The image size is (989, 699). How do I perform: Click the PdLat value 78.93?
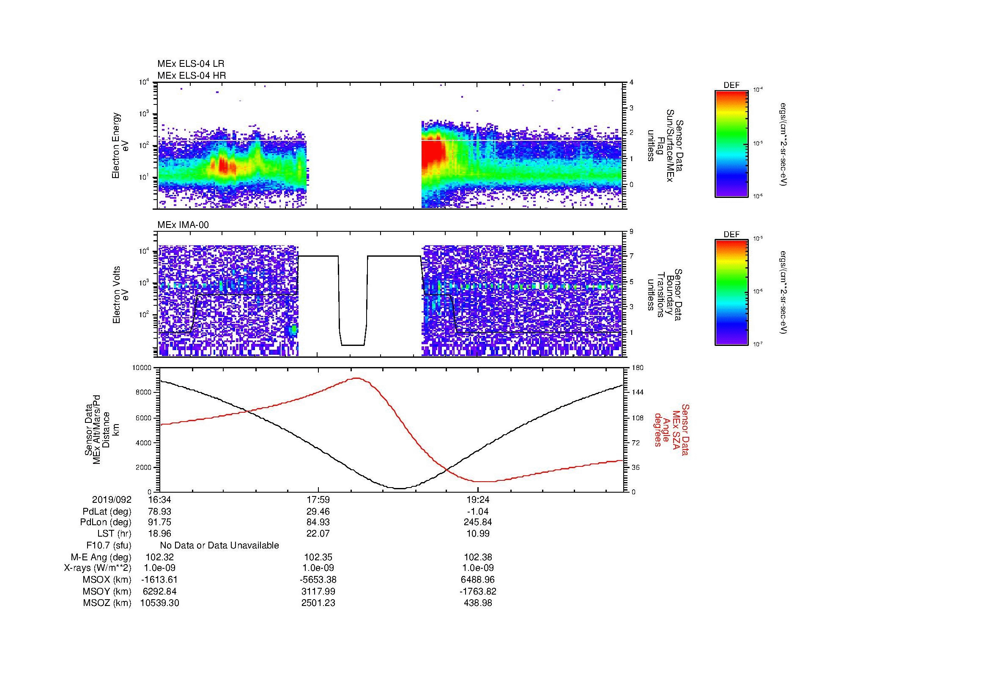[159, 512]
